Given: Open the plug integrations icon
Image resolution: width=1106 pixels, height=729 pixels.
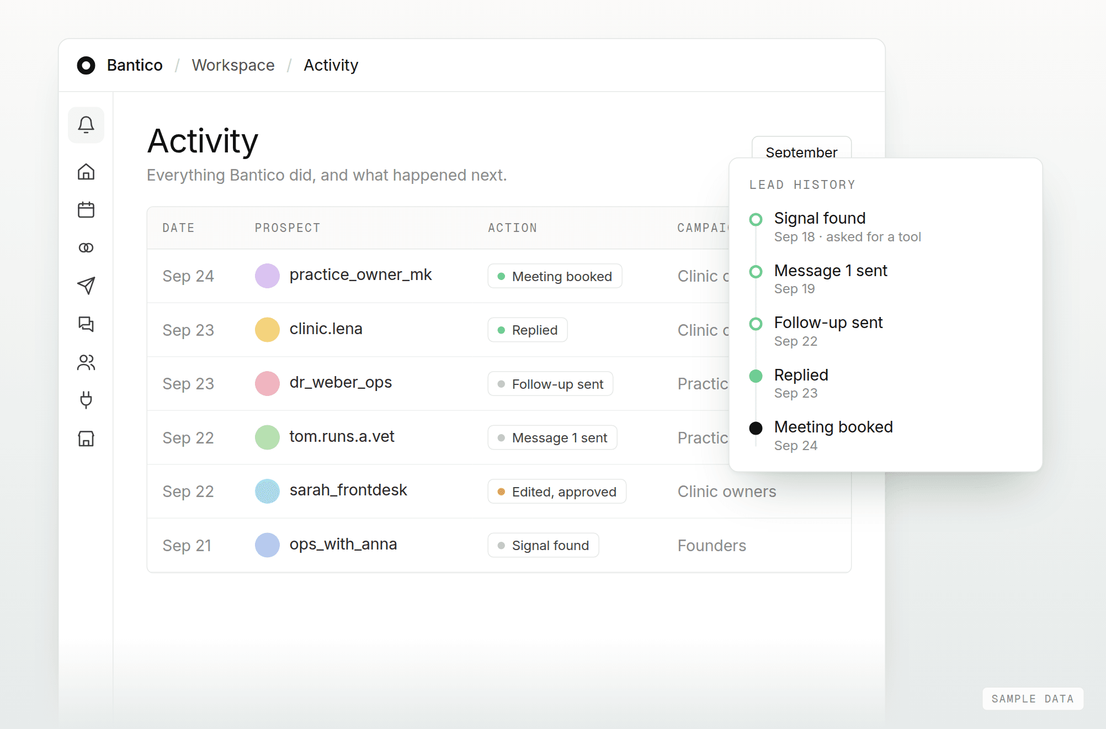Looking at the screenshot, I should pos(86,400).
